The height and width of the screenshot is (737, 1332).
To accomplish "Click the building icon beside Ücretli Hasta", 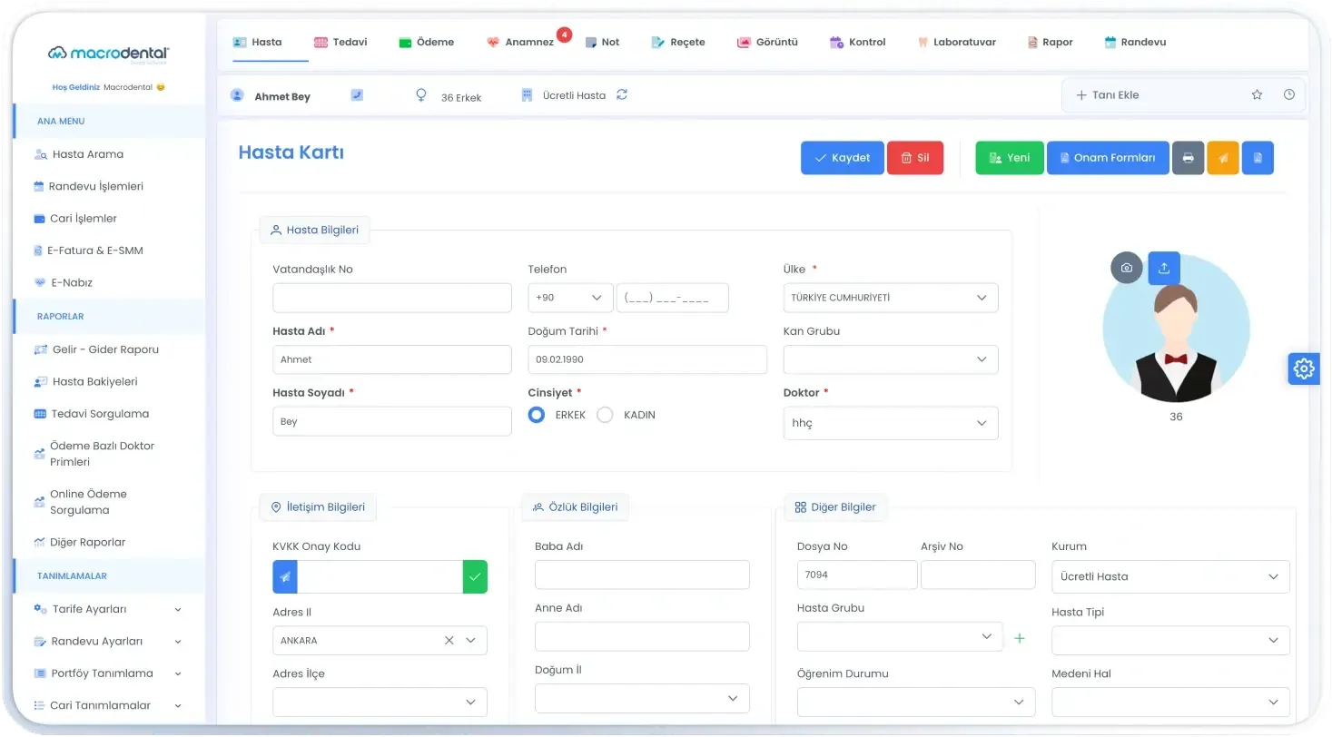I will pos(527,94).
